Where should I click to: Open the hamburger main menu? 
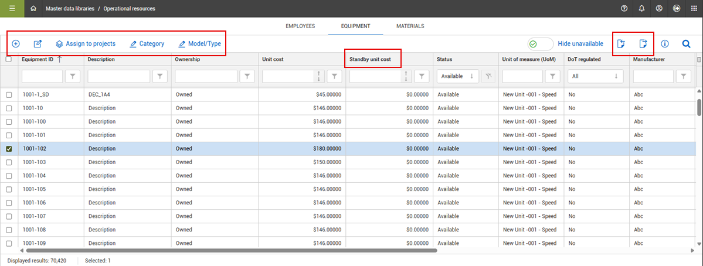point(12,8)
